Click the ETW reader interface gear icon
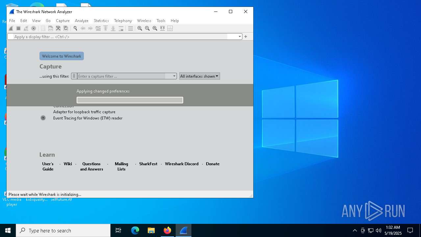The width and height of the screenshot is (421, 237). tap(43, 118)
